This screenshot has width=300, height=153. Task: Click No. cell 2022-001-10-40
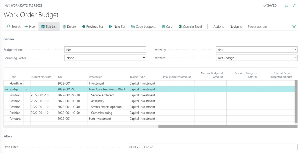[x=72, y=107]
